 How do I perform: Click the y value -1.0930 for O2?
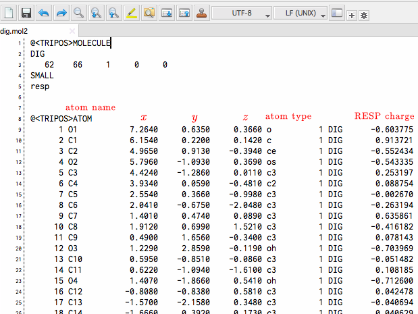tap(194, 162)
